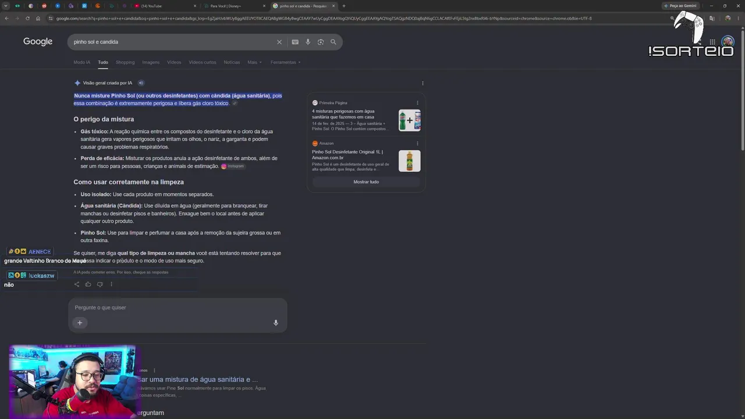Screen dimensions: 745x419
Task: Share the AI overview answer
Action: click(76, 284)
